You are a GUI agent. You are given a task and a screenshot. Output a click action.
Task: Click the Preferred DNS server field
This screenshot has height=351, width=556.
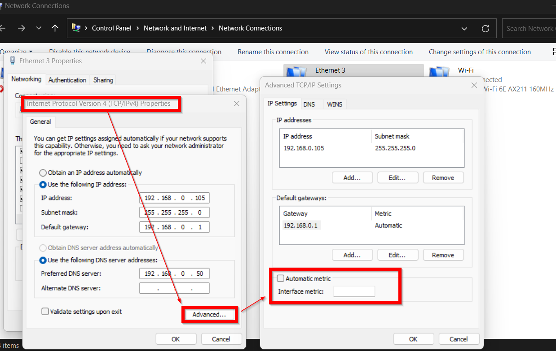(x=174, y=273)
